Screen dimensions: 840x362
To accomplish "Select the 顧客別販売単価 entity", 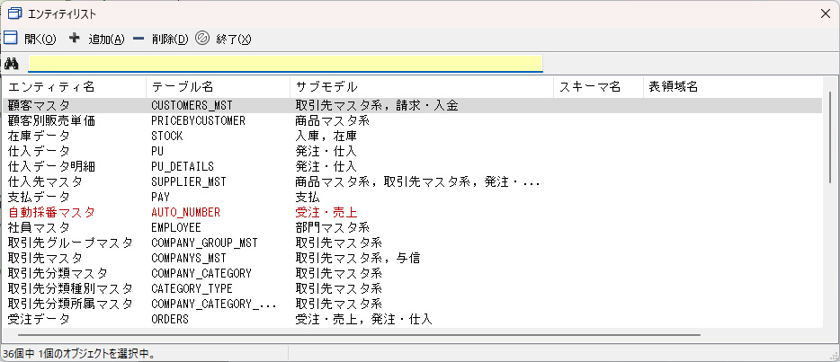I will coord(51,121).
